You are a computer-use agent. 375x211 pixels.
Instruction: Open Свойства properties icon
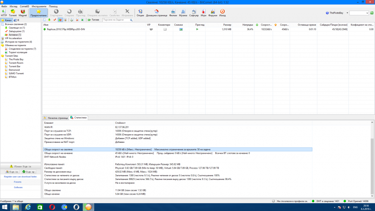(114, 13)
